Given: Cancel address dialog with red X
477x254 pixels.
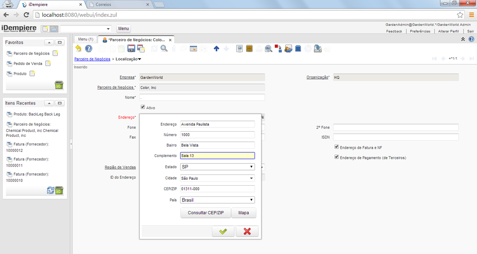Looking at the screenshot, I should 247,231.
